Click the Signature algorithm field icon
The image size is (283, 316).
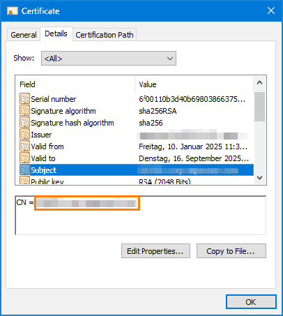pyautogui.click(x=24, y=110)
